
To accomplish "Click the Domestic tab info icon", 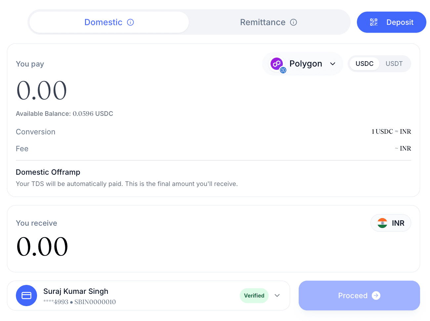I will pos(130,22).
